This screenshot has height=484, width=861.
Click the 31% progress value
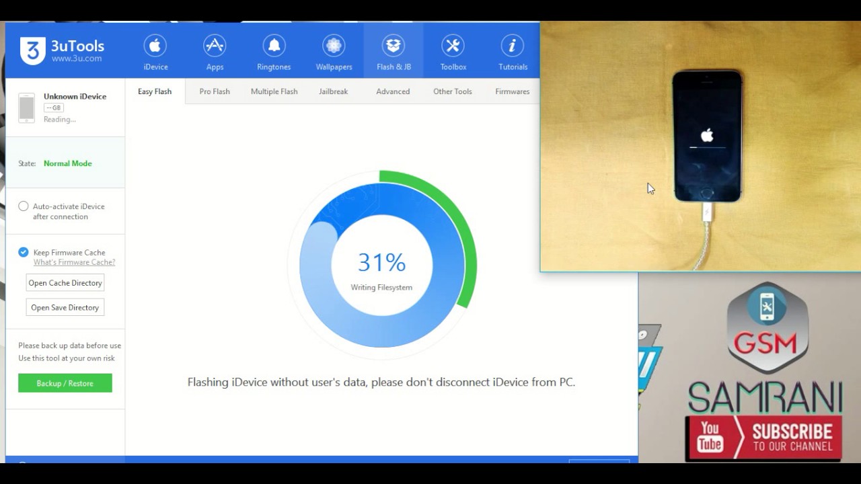[381, 262]
